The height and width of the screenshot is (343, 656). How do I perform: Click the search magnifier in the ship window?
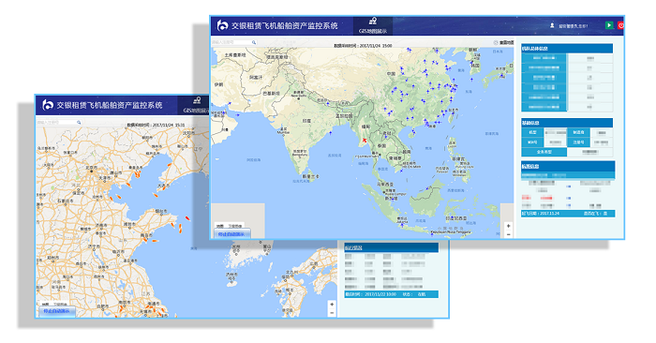tap(78, 122)
